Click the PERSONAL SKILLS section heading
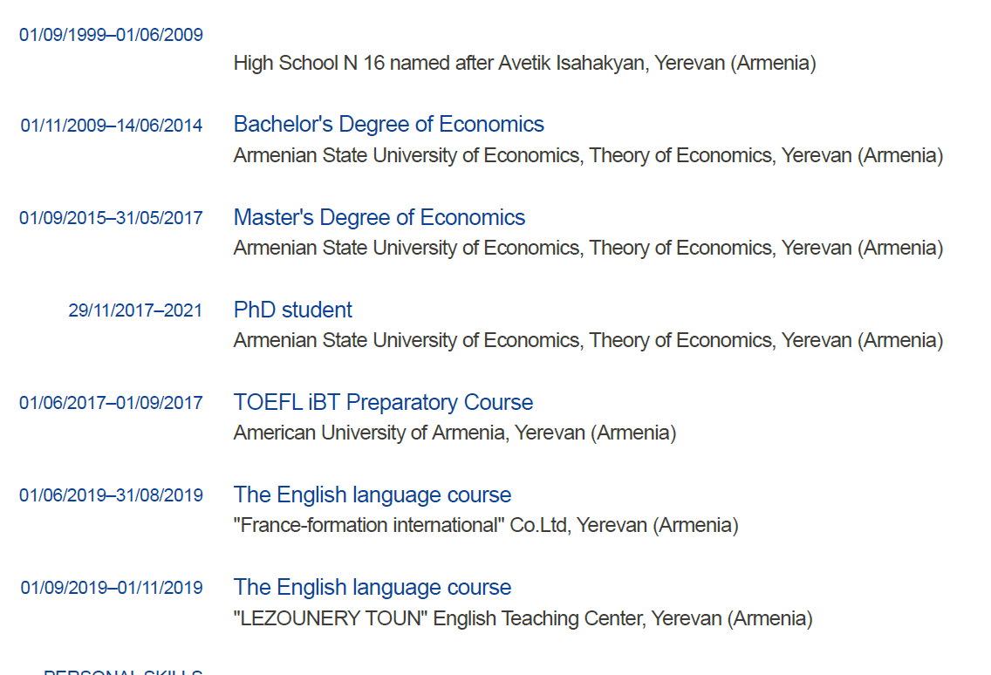The height and width of the screenshot is (675, 991). click(123, 672)
